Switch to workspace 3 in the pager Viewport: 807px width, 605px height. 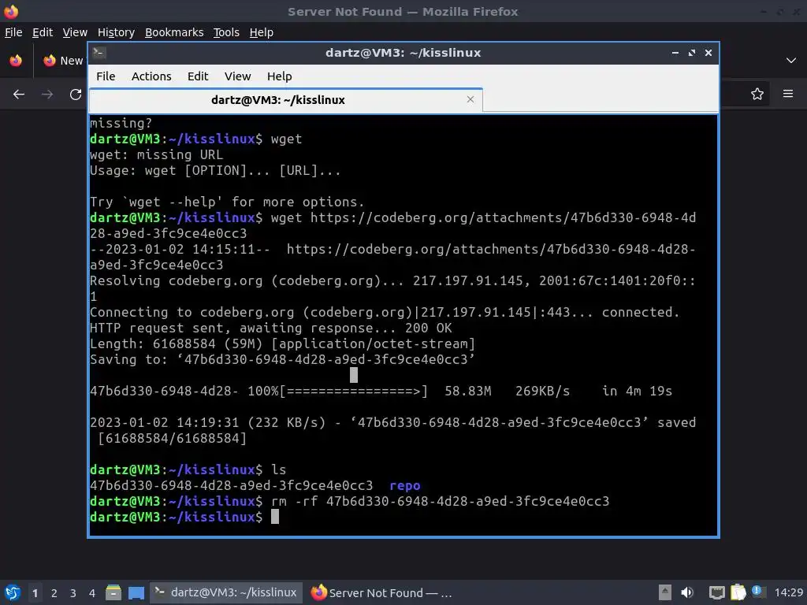click(x=73, y=593)
